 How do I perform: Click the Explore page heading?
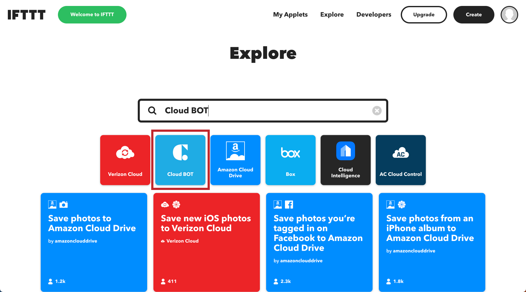click(263, 53)
